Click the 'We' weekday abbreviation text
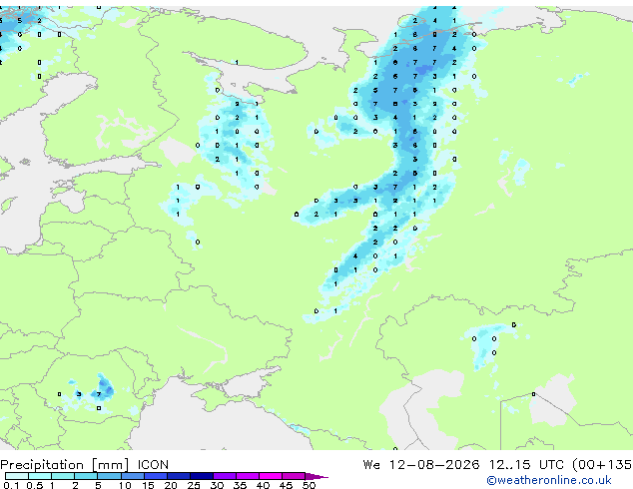633x489 pixels. [371, 465]
